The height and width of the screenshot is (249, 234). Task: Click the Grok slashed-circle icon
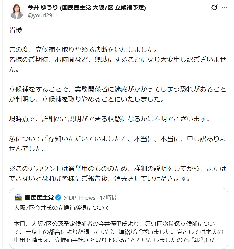tap(214, 8)
